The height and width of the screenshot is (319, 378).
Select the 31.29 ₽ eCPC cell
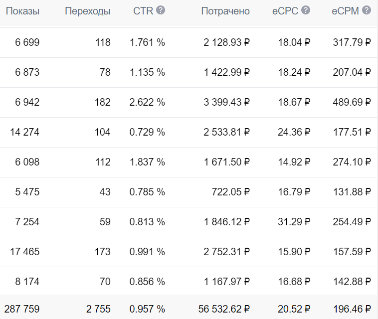point(293,222)
